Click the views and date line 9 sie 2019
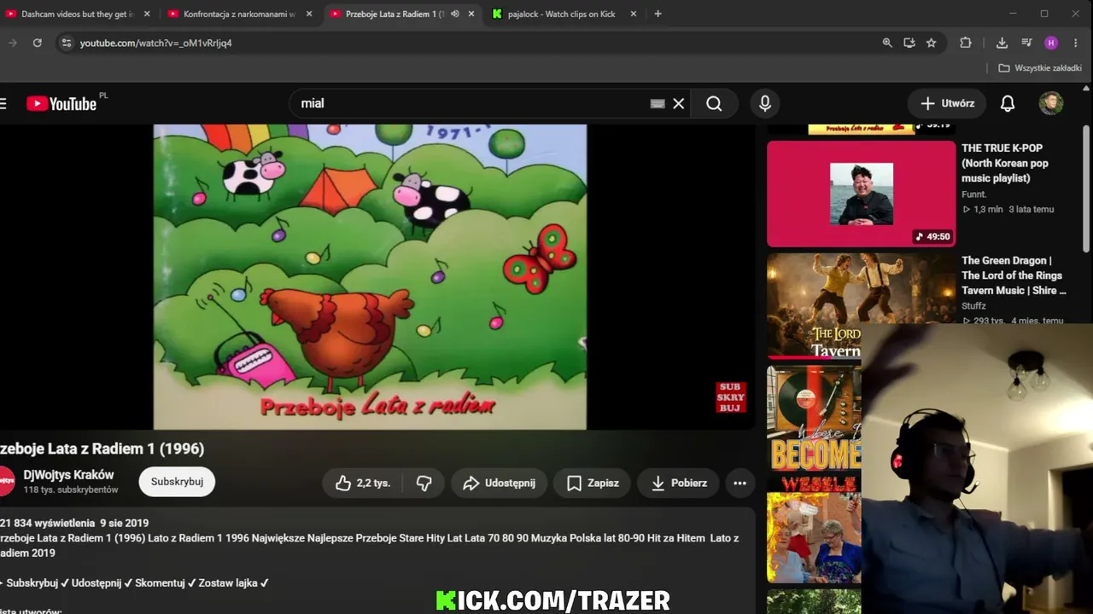Viewport: 1093px width, 614px height. (74, 523)
